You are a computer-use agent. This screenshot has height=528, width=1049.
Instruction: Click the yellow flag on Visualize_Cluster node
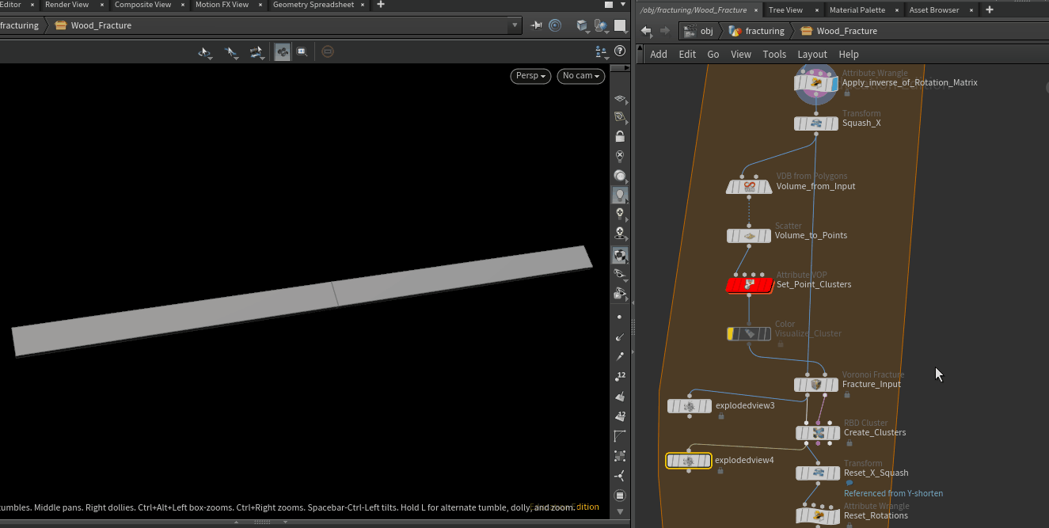pos(731,334)
